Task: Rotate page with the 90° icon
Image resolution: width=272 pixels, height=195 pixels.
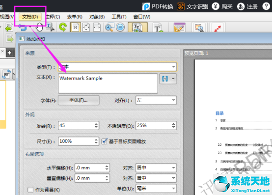Action: pyautogui.click(x=6, y=74)
